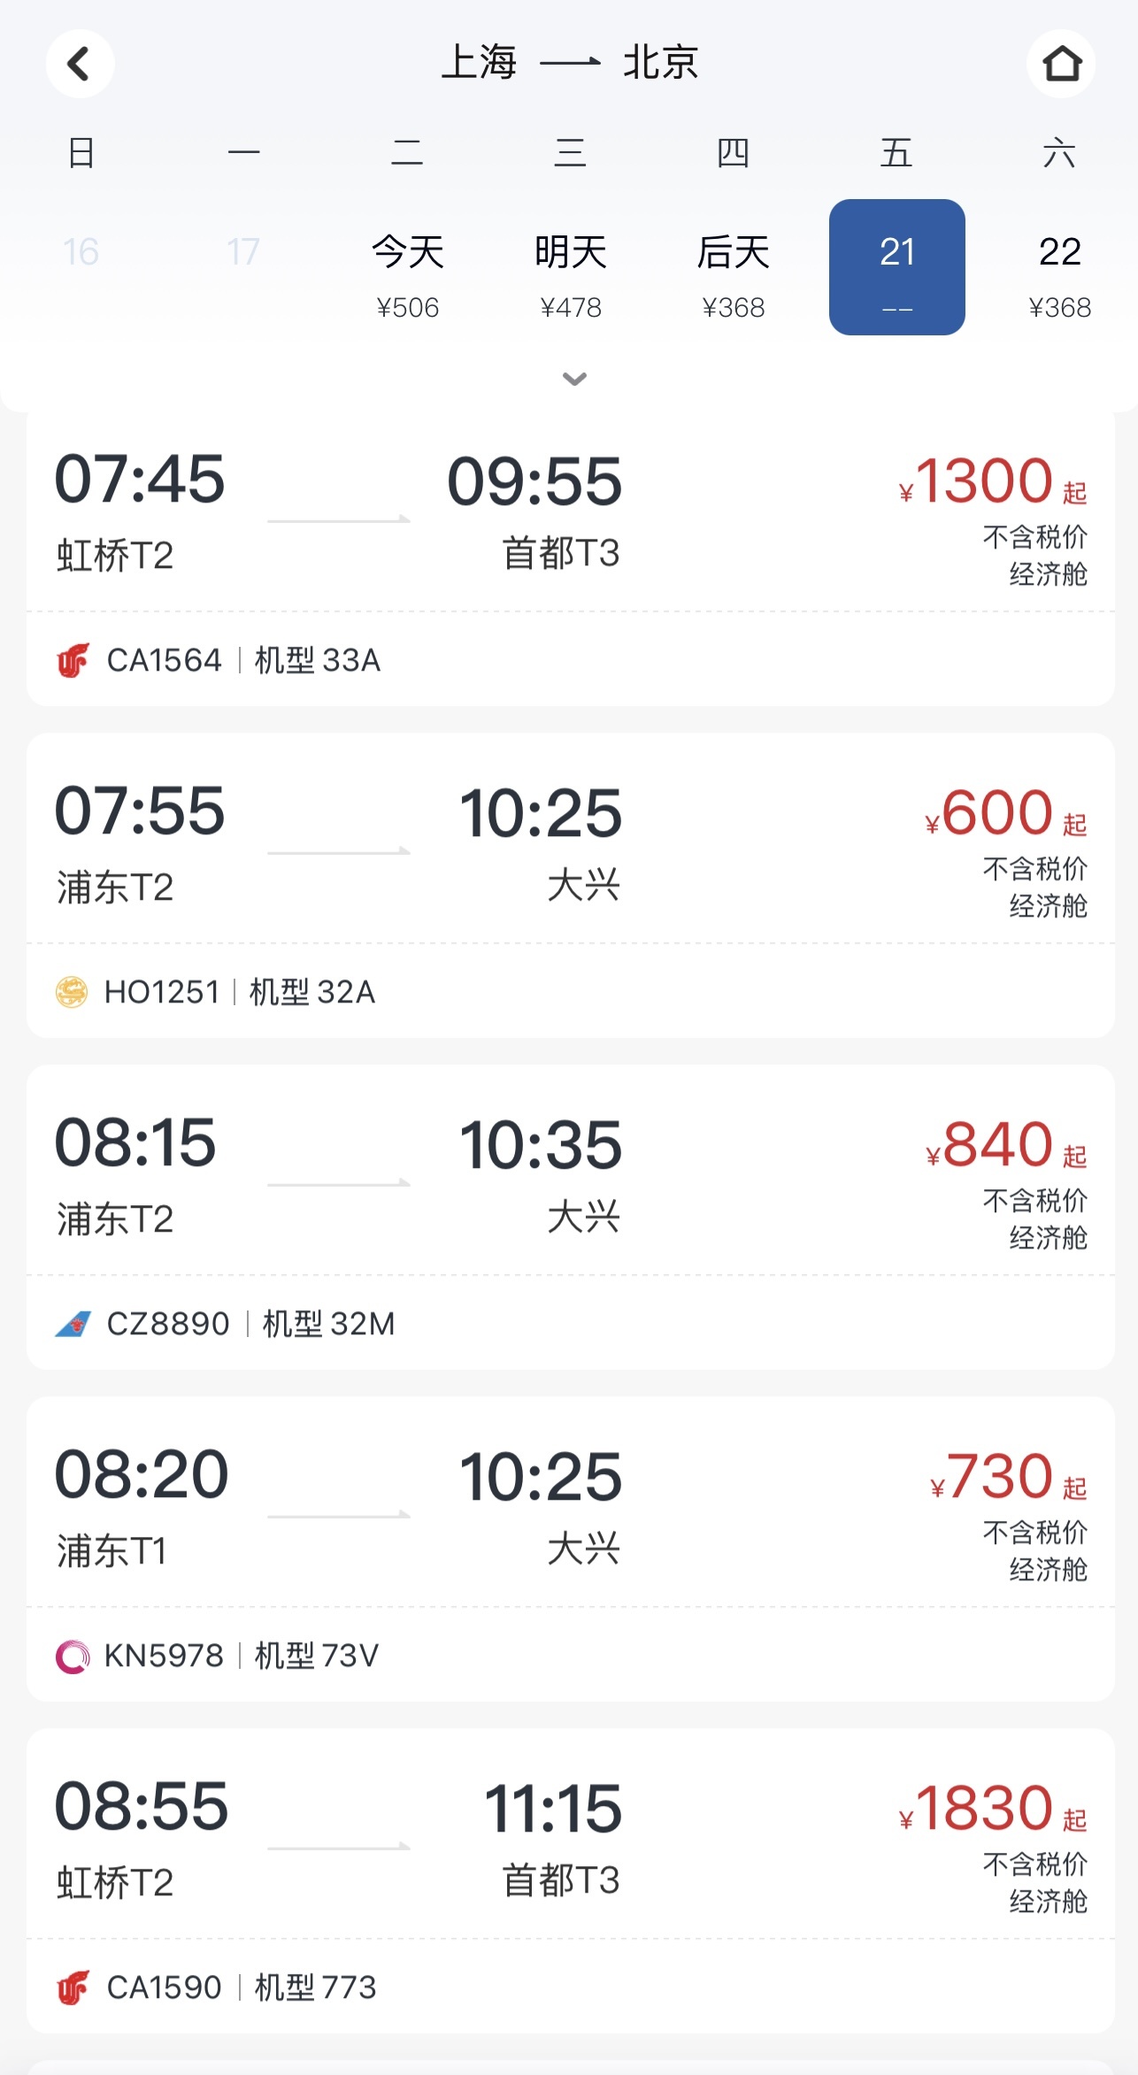Click the 上海 to 北京 route title
Viewport: 1138px width, 2075px height.
pos(570,63)
